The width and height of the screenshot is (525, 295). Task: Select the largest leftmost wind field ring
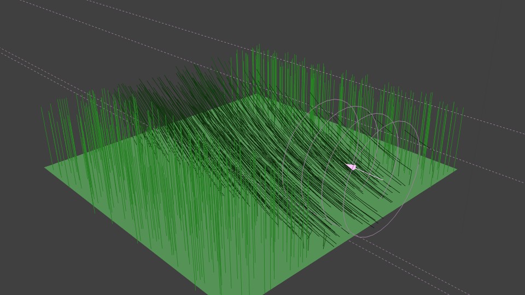click(283, 174)
